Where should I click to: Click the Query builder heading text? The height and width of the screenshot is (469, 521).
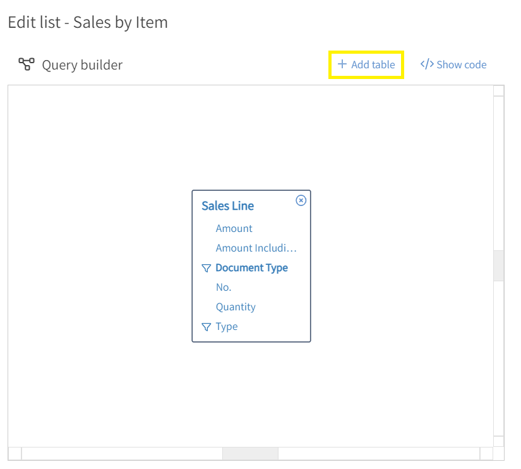[82, 65]
